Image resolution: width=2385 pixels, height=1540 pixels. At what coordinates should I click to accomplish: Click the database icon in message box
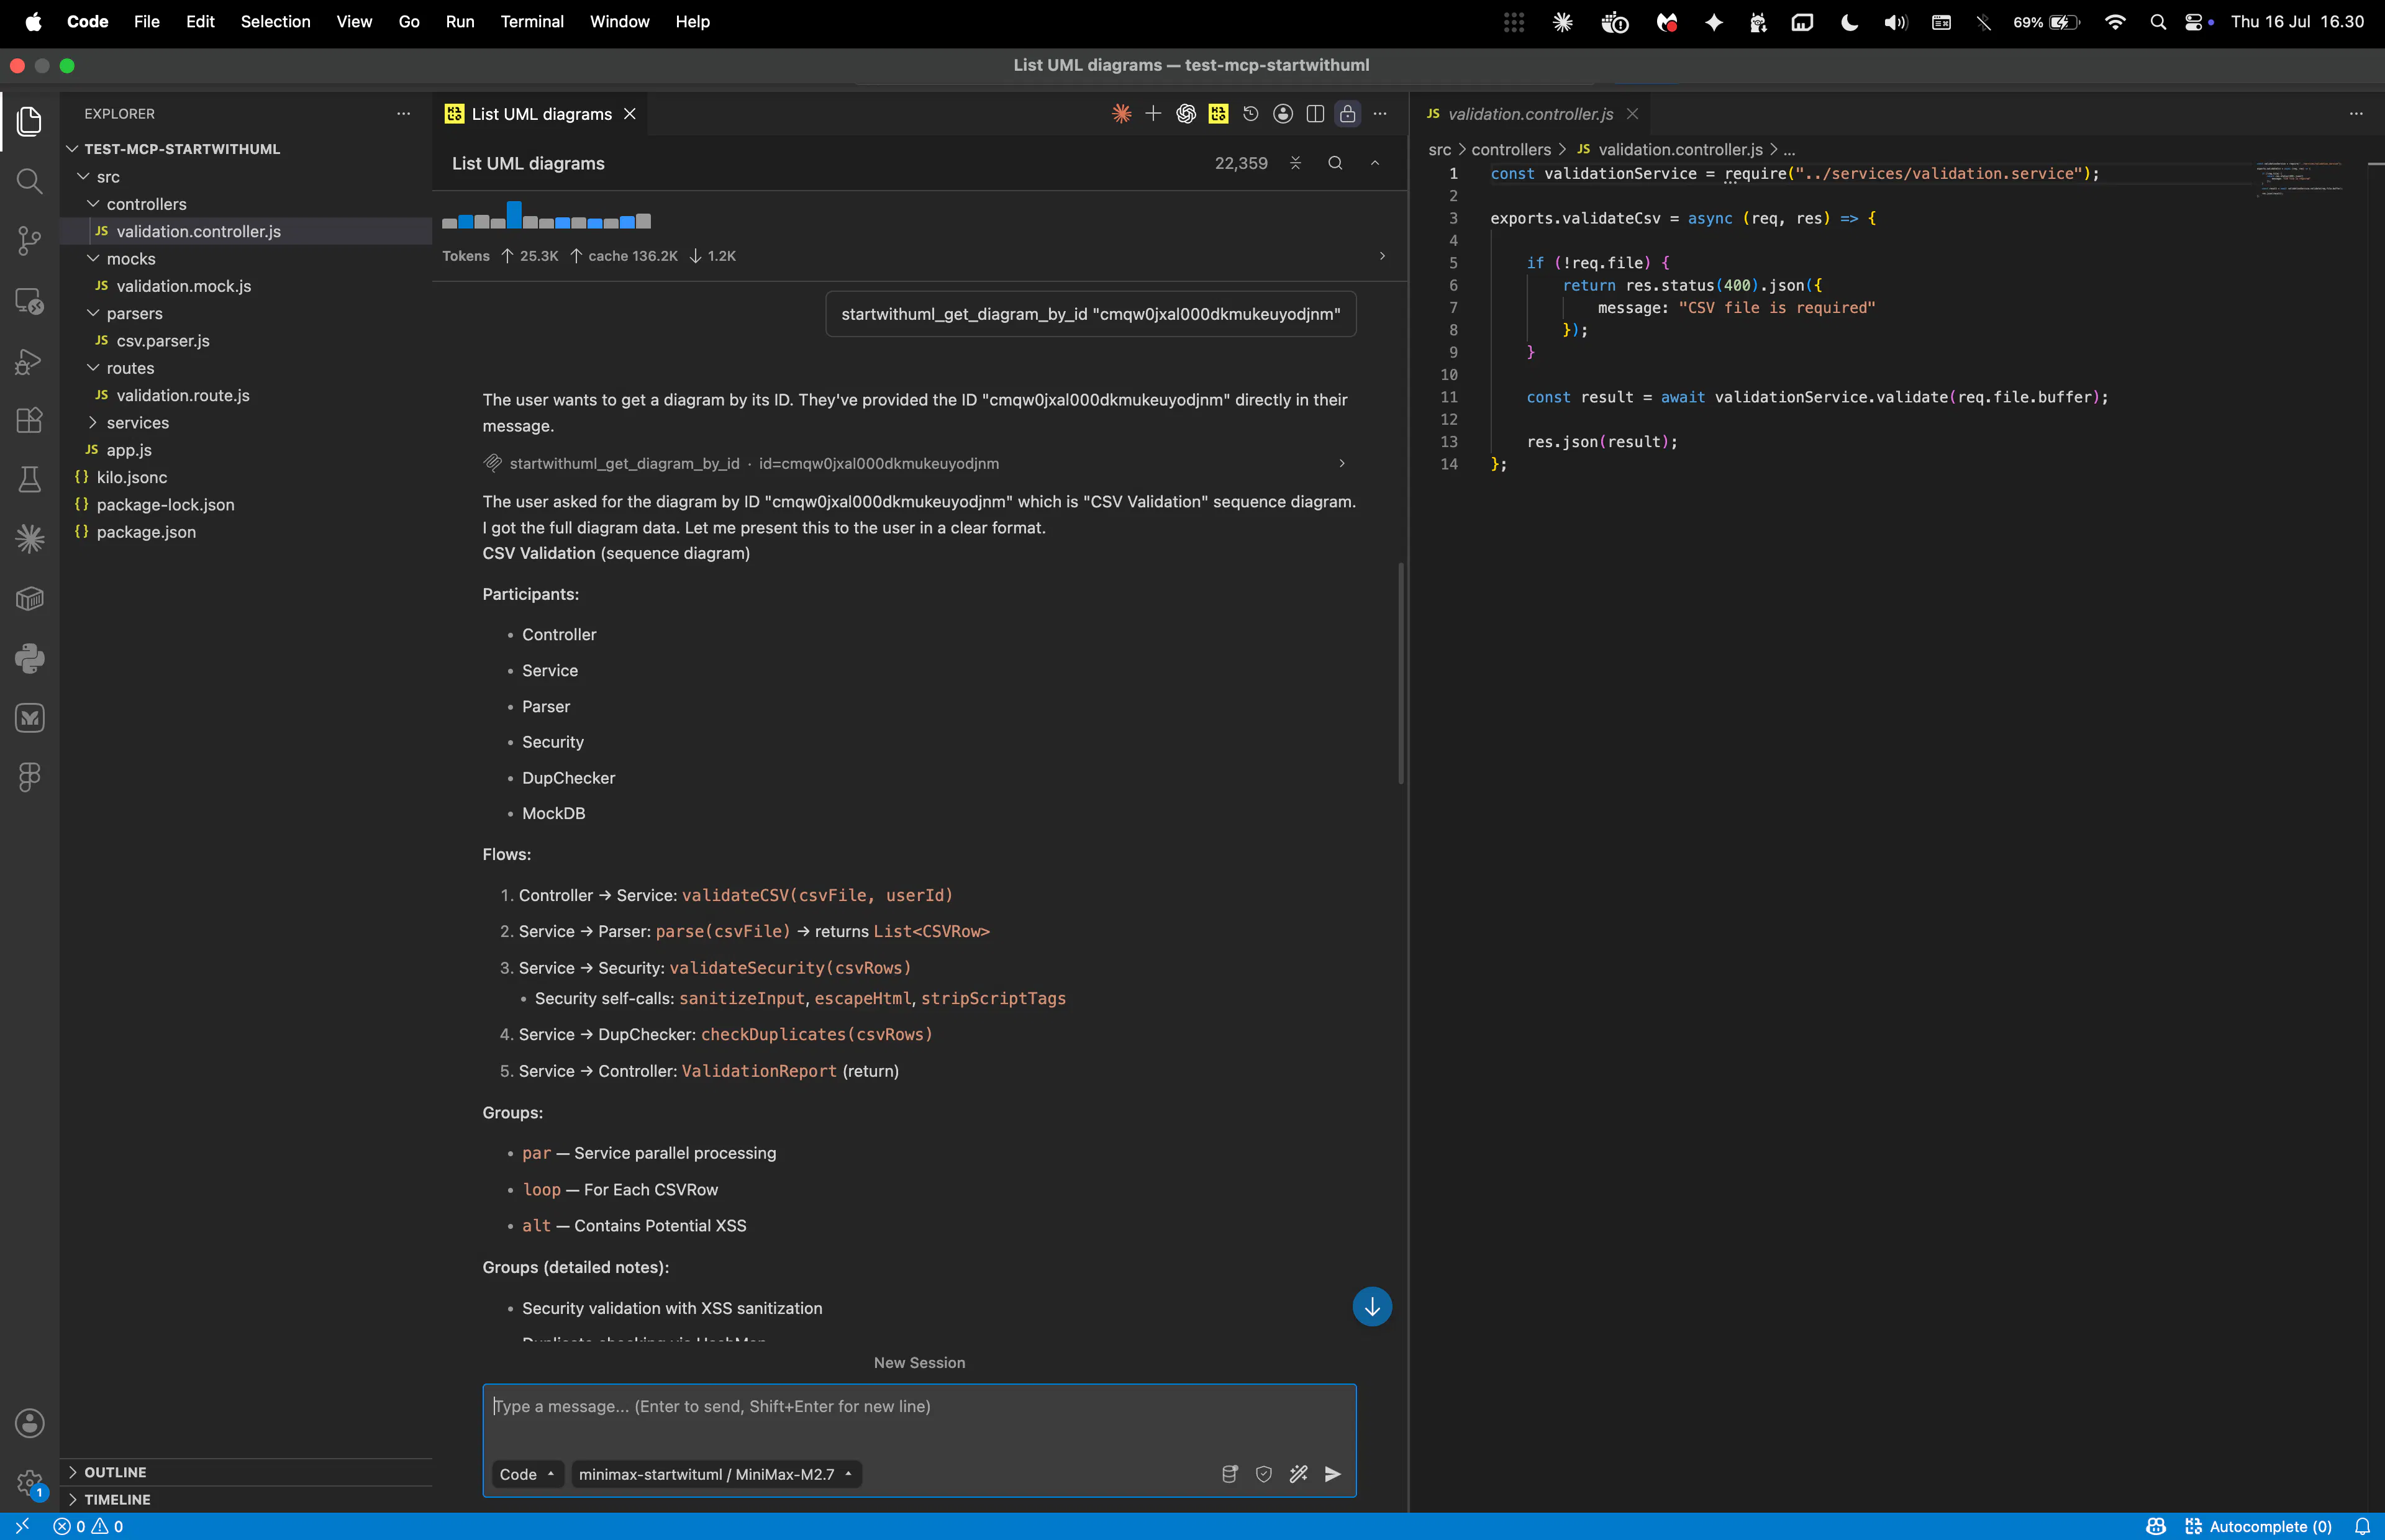coord(1230,1474)
